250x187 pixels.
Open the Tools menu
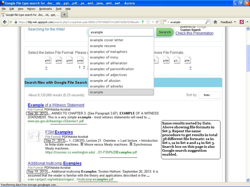click(x=59, y=9)
